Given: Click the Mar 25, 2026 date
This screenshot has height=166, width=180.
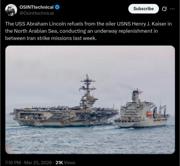Looking at the screenshot, I should [38, 163].
